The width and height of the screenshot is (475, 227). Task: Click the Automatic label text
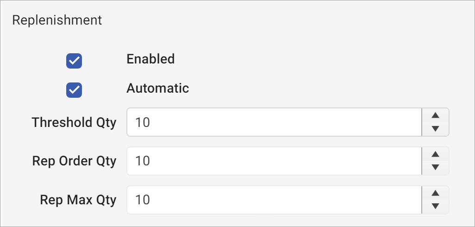[x=157, y=88]
